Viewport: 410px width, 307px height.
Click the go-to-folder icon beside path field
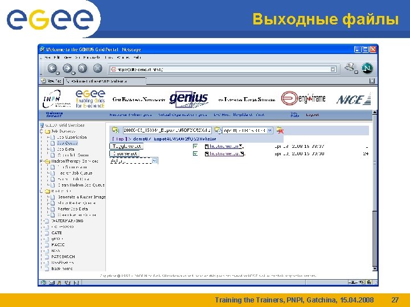point(115,130)
